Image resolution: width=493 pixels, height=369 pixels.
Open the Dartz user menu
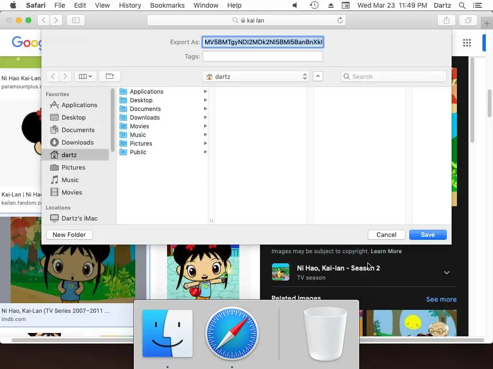[442, 5]
